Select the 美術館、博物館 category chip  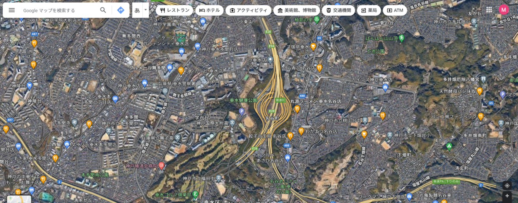[x=297, y=10]
